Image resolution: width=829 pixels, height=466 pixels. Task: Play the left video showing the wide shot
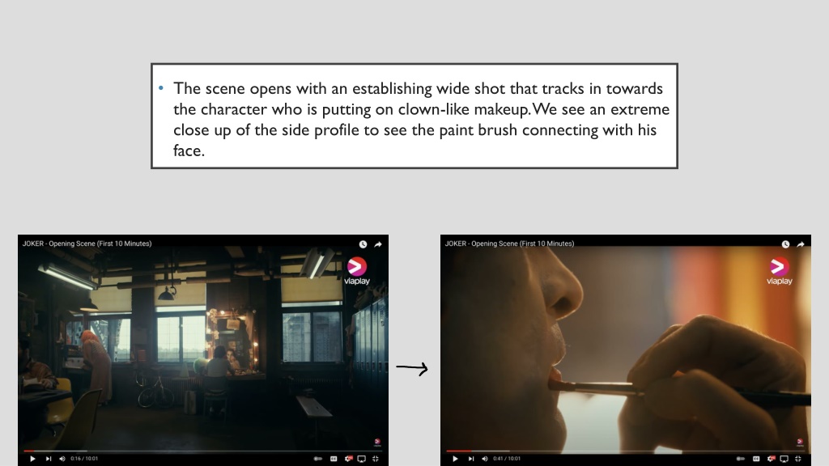[x=32, y=459]
